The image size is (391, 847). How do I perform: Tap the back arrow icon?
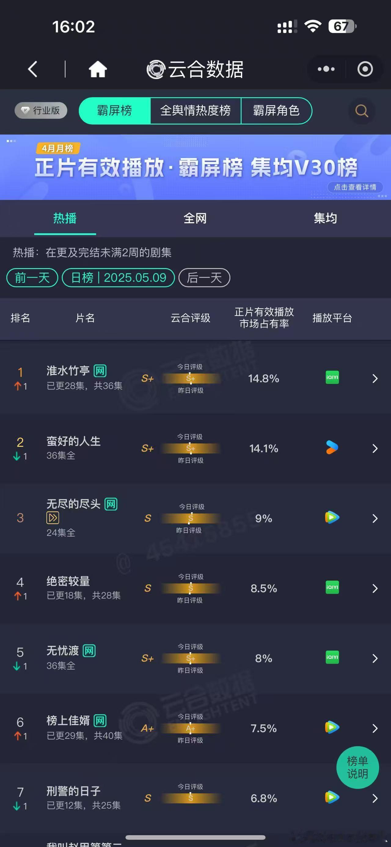click(x=33, y=69)
